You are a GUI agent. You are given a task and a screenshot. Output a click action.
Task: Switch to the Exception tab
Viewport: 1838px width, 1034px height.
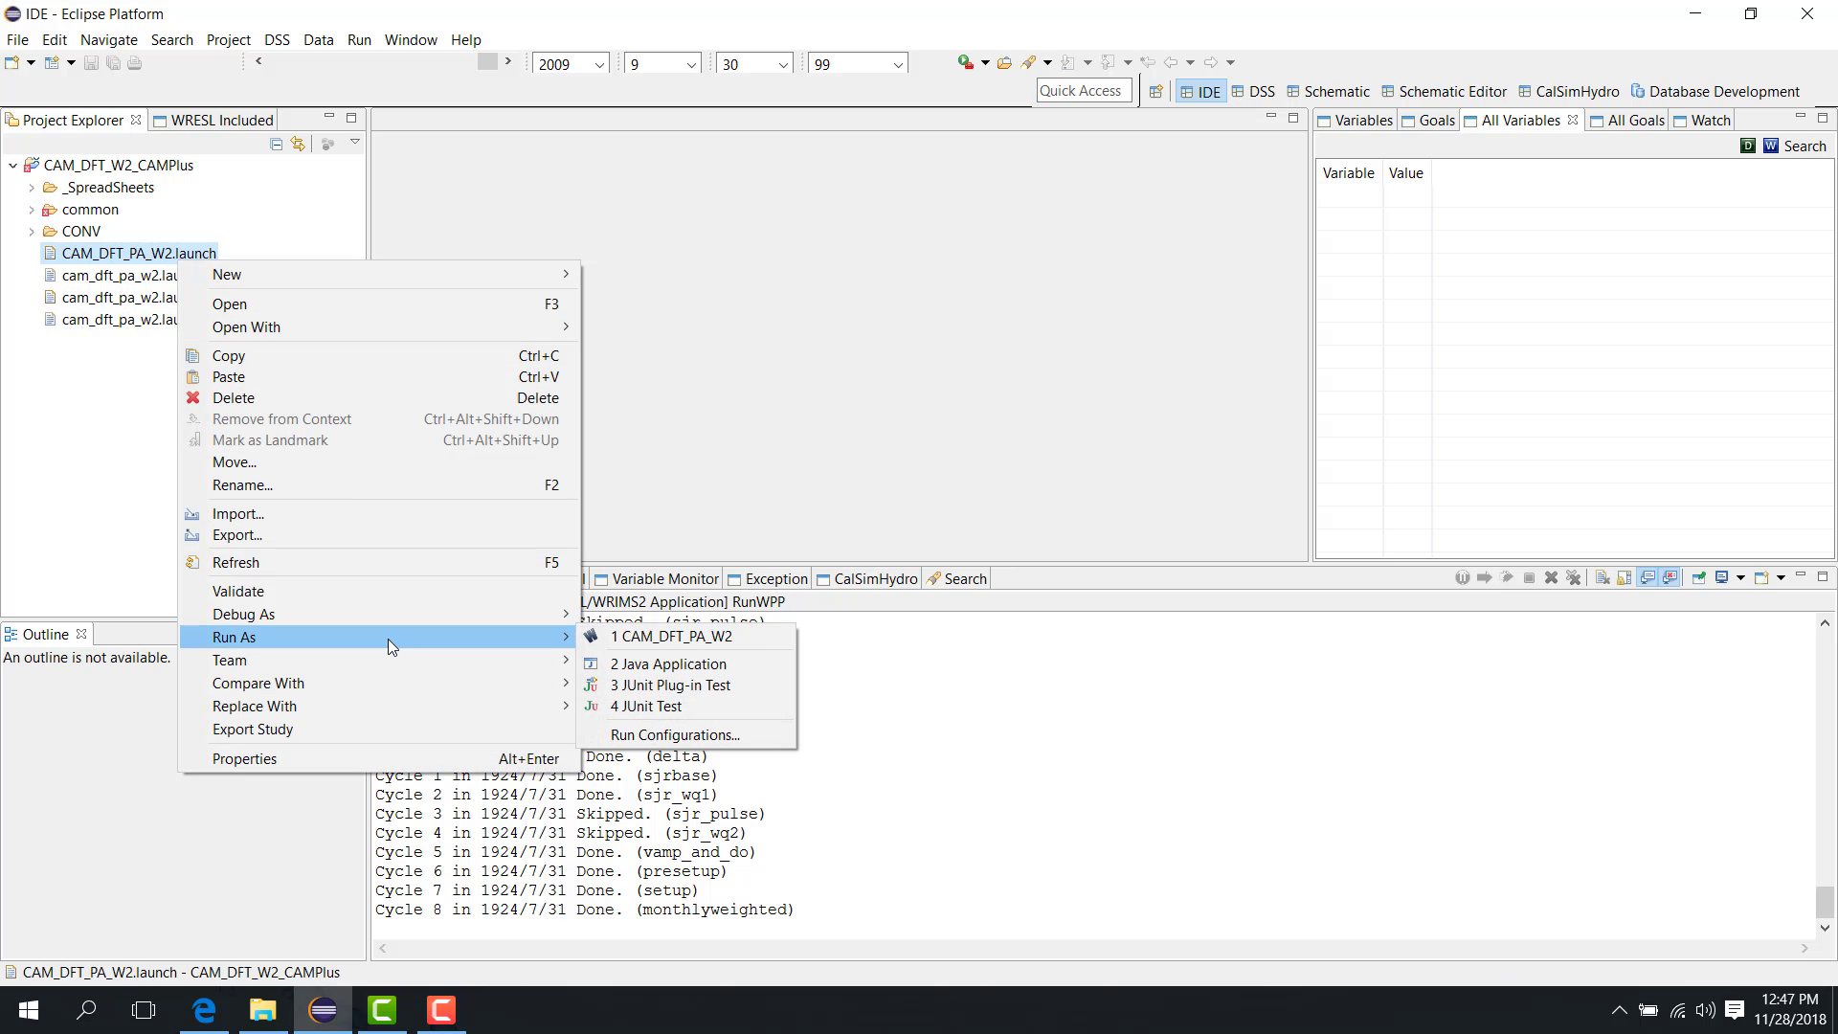[x=768, y=579]
